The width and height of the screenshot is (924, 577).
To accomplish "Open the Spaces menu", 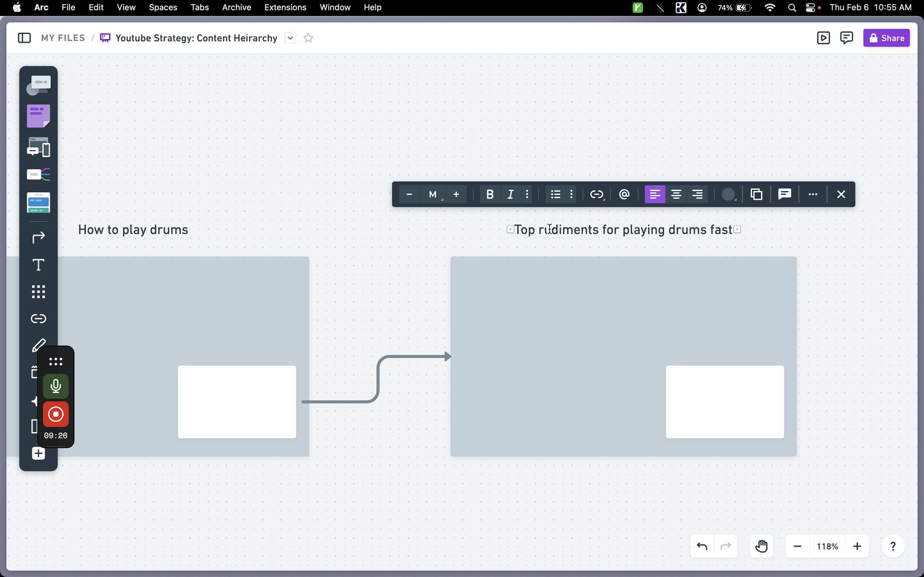I will pyautogui.click(x=163, y=8).
